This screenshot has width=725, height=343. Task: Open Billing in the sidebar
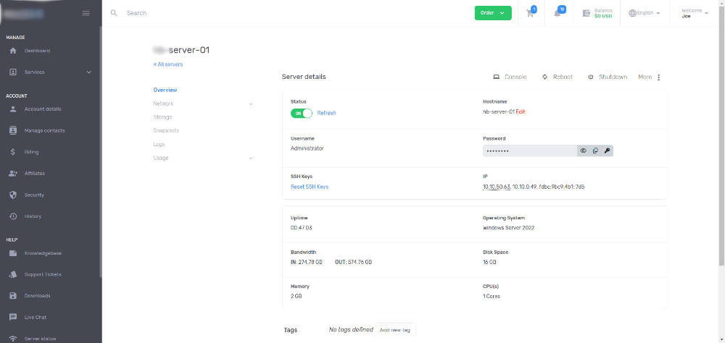pos(32,152)
